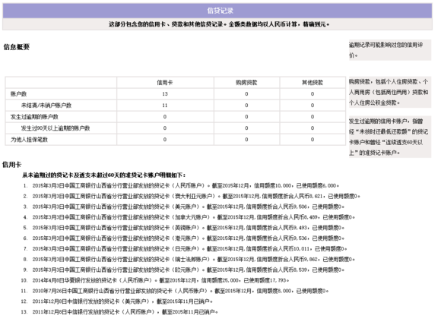Click list item 8 for the 瑞士法郎账户

coord(189,259)
